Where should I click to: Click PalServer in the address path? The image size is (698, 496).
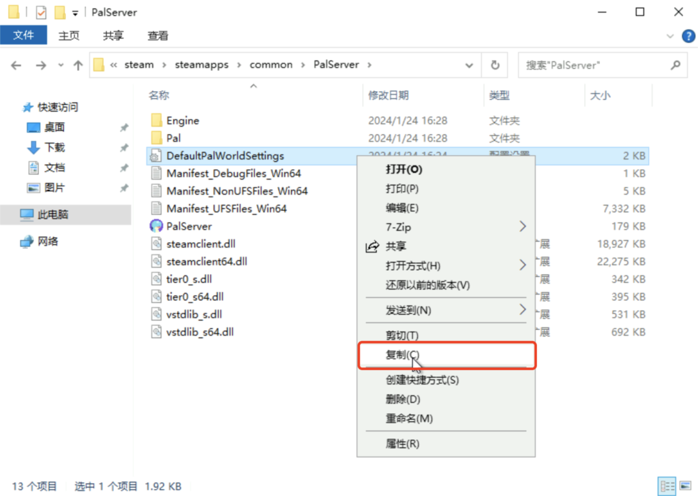pos(336,65)
